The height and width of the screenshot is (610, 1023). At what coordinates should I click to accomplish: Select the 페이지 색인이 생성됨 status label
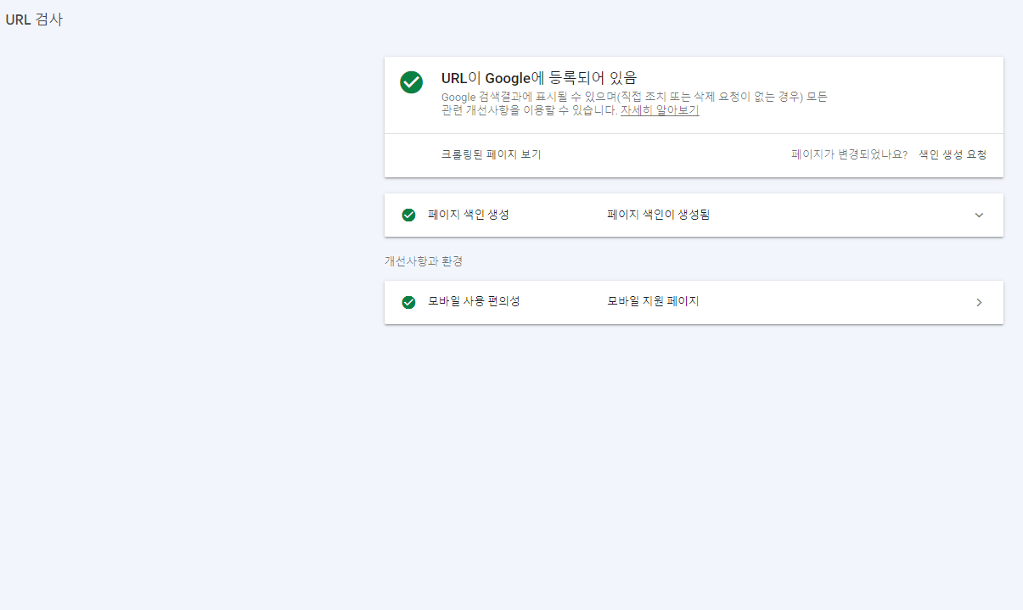658,215
